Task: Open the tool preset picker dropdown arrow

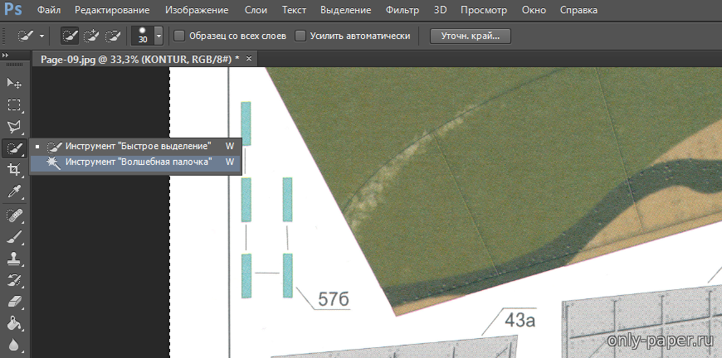Action: pyautogui.click(x=42, y=36)
